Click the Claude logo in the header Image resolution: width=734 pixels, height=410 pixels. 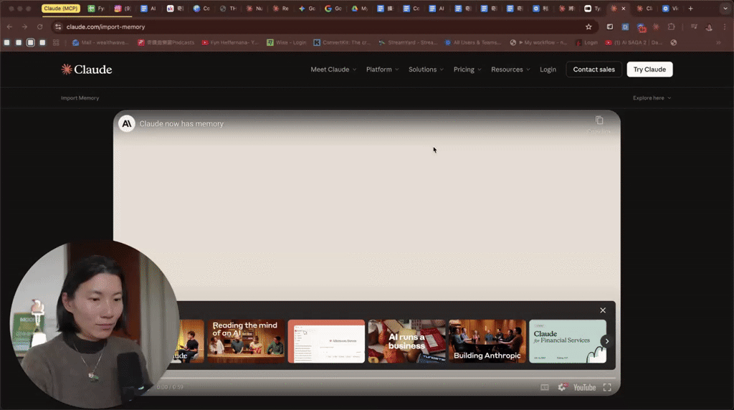(x=87, y=70)
